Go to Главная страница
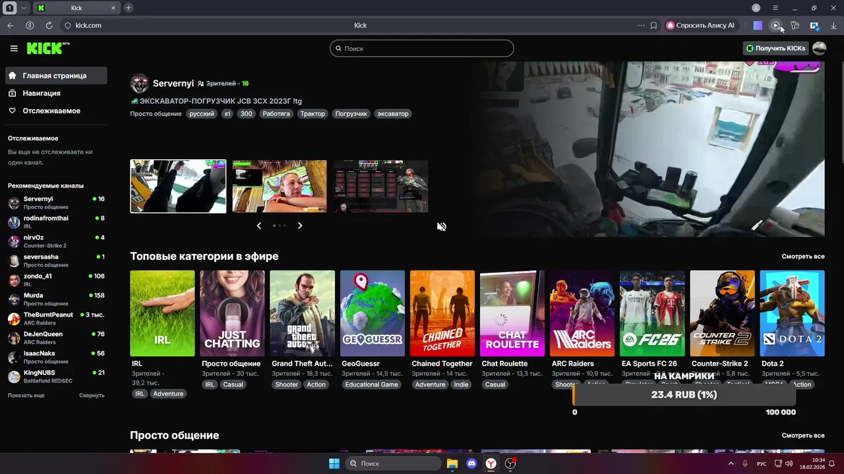The image size is (844, 474). coord(55,76)
